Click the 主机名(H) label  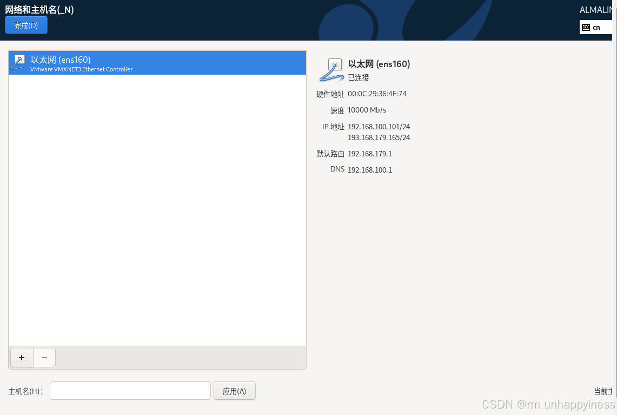(25, 391)
